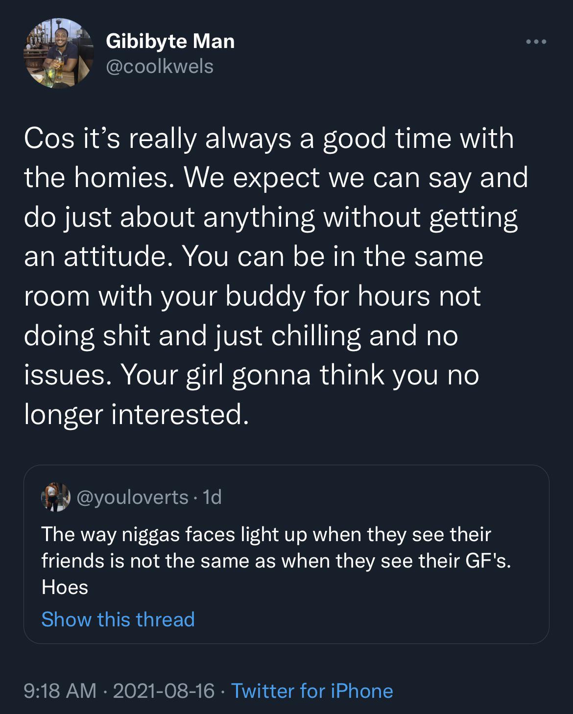Click the word "Hoes" in quoted tweet
The width and height of the screenshot is (573, 714).
[65, 587]
